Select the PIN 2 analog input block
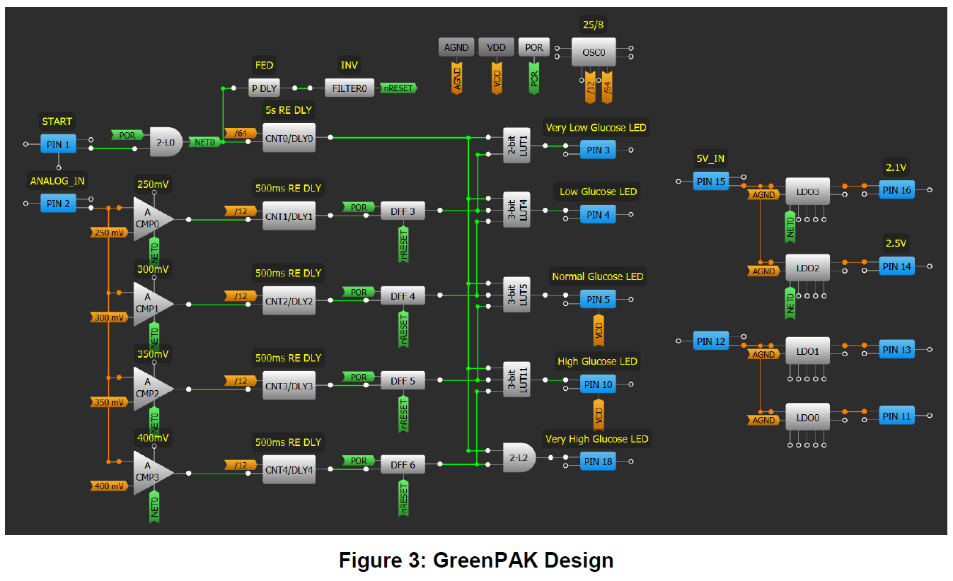953x581 pixels. tap(58, 204)
